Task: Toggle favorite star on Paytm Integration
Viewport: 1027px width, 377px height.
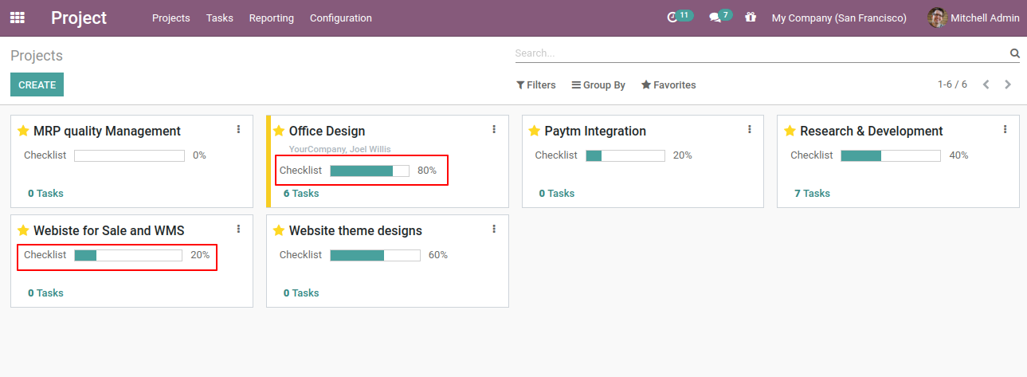Action: coord(535,131)
